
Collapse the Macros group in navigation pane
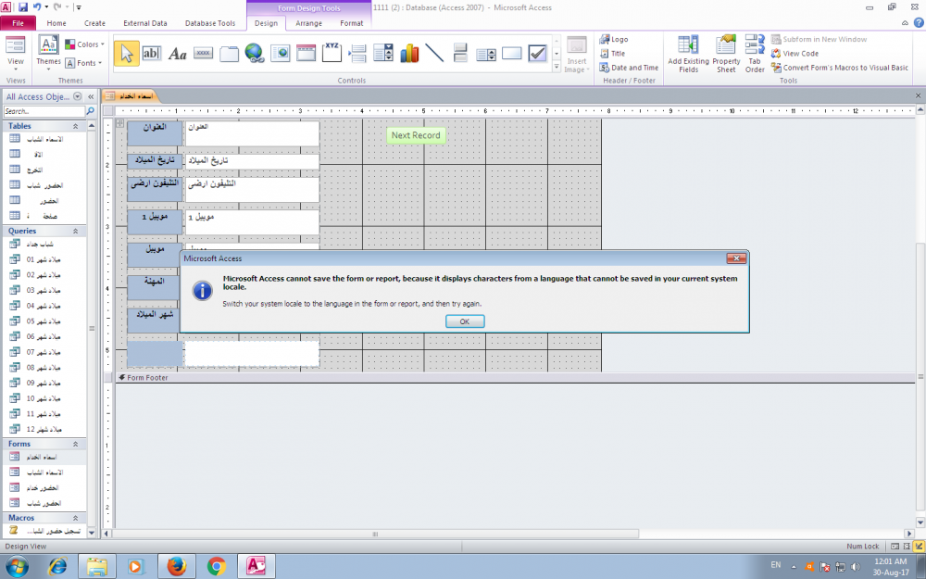point(76,518)
